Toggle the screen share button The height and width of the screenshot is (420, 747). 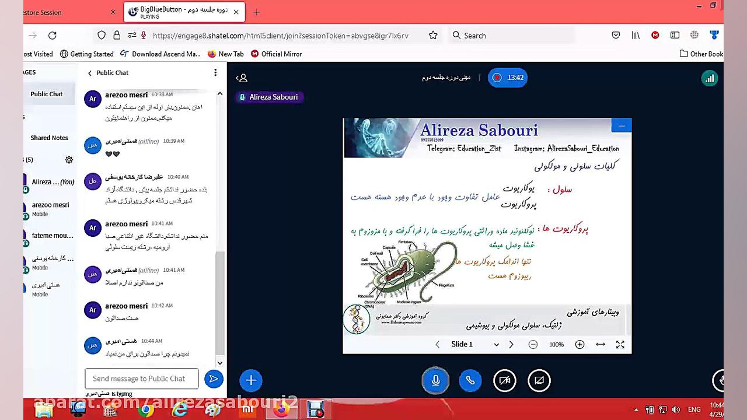click(539, 381)
